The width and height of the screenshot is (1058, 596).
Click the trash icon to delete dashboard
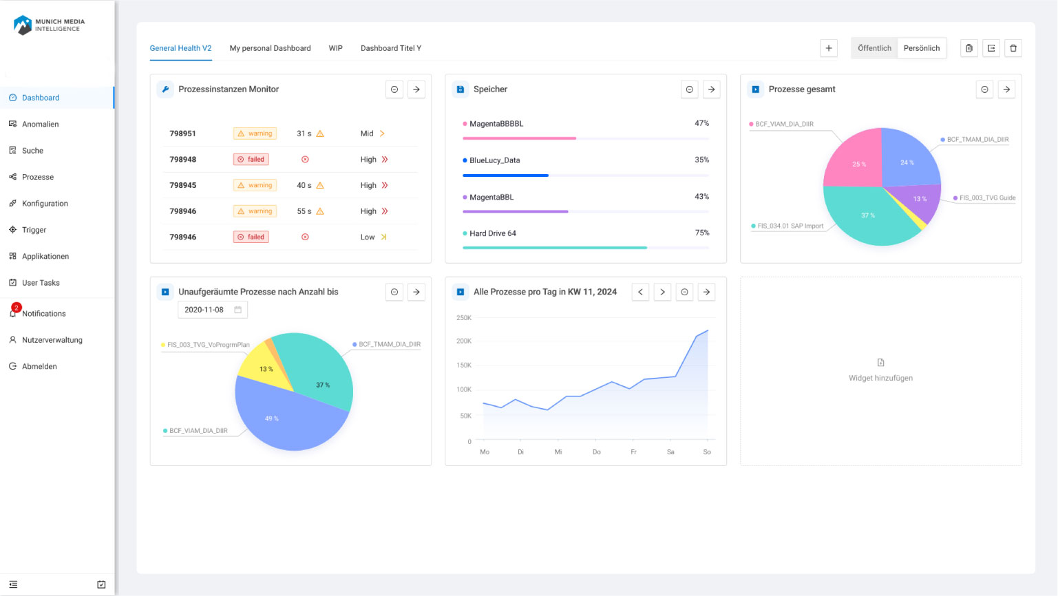pyautogui.click(x=1013, y=48)
